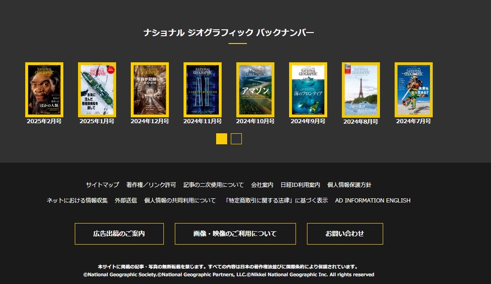This screenshot has height=284, width=491.
Task: Open the サイトマップ link
Action: pyautogui.click(x=102, y=185)
